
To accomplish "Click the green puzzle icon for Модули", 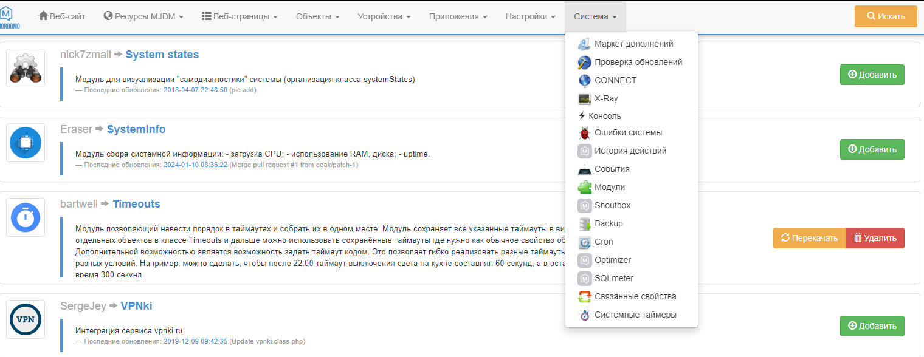I will click(584, 187).
